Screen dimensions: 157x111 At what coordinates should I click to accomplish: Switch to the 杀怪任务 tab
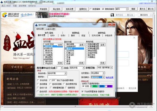click(x=109, y=35)
